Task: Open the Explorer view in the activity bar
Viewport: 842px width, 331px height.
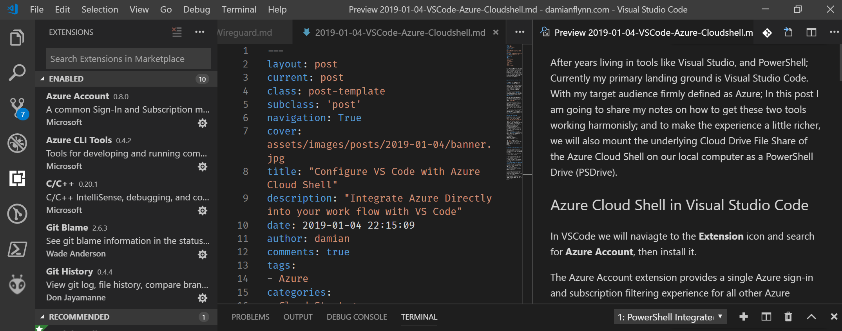Action: [x=17, y=38]
